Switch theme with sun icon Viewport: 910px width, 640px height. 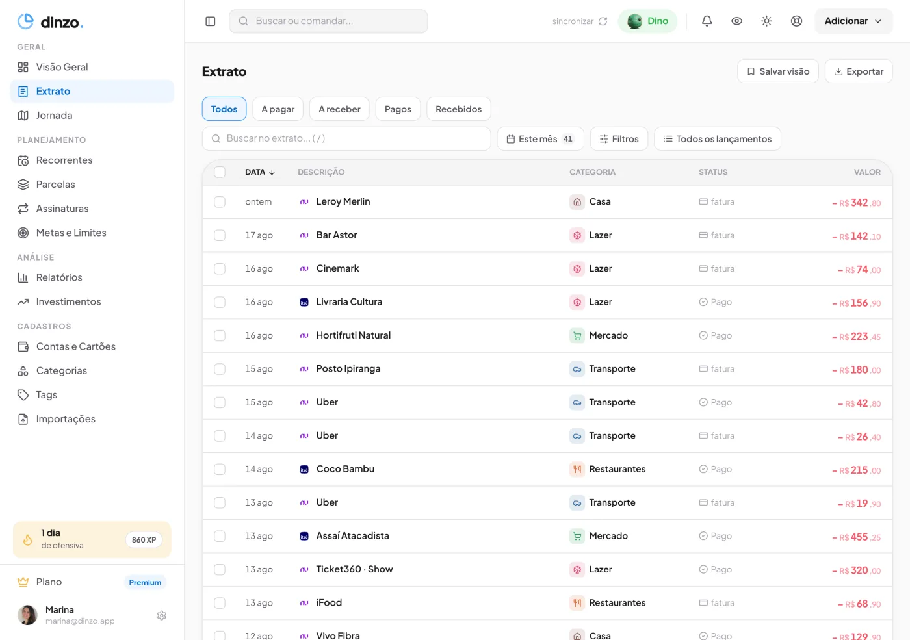click(767, 21)
